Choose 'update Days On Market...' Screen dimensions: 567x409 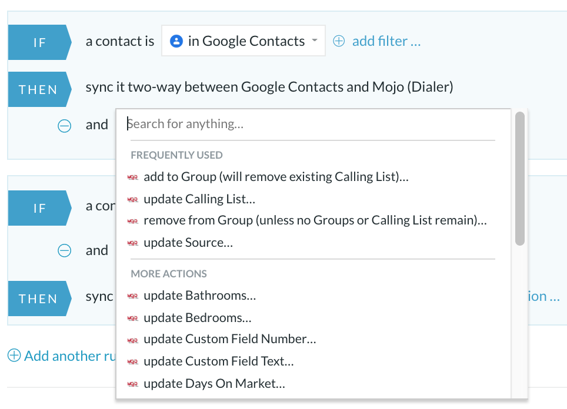click(x=214, y=384)
